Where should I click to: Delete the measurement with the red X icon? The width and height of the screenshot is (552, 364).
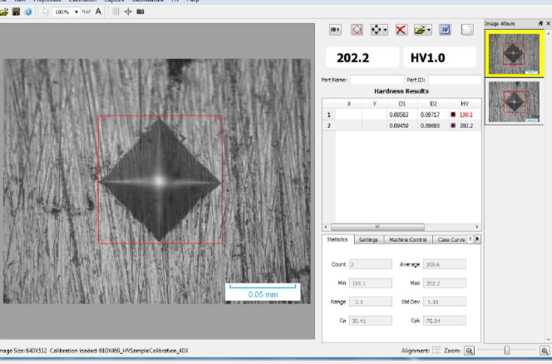(x=401, y=30)
